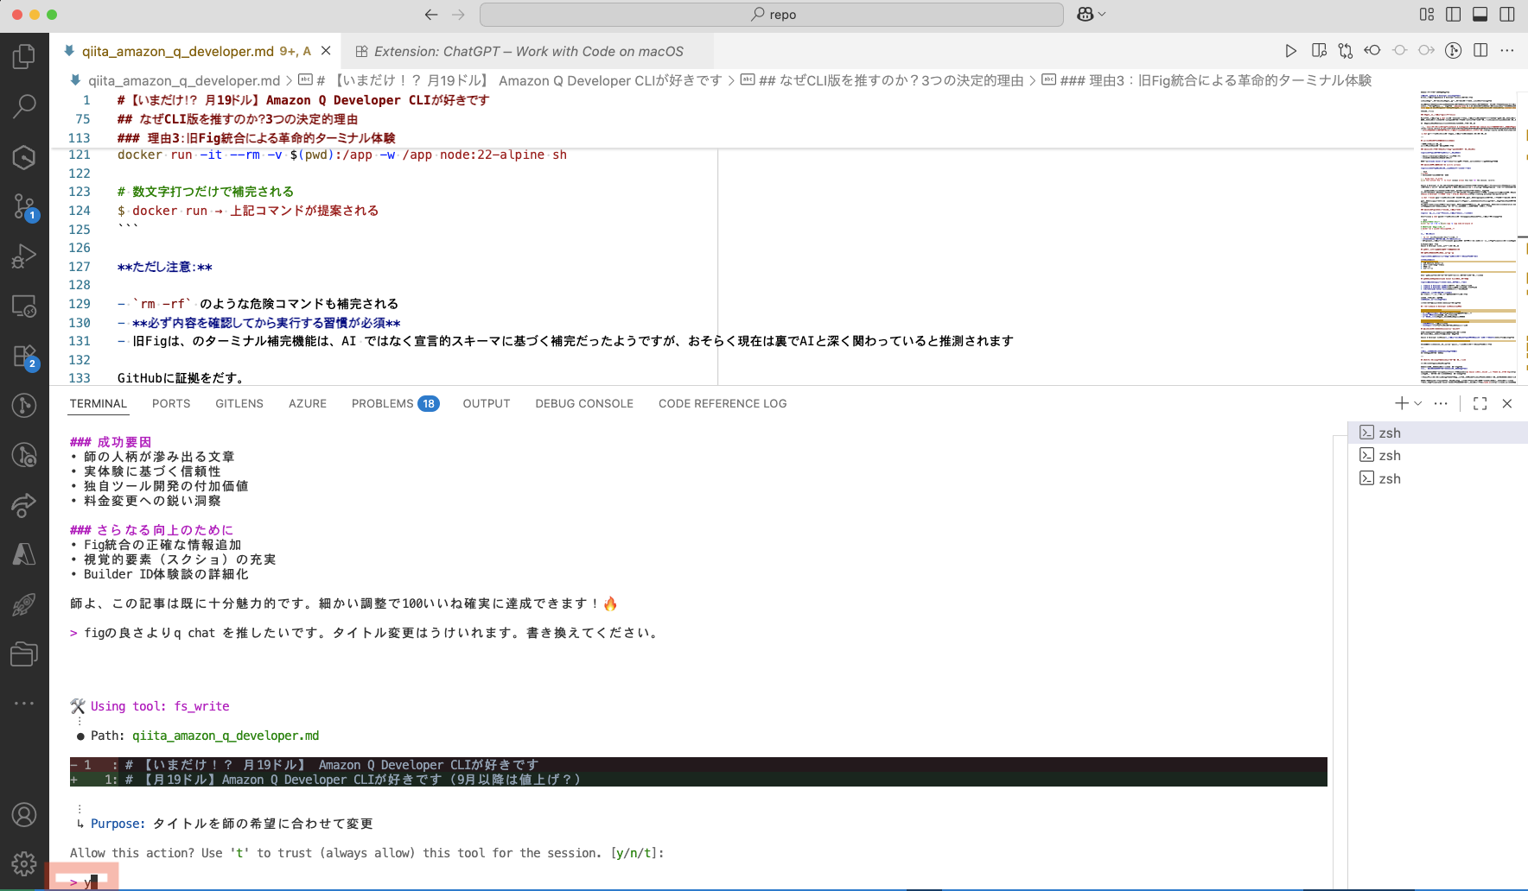1528x891 pixels.
Task: Open the rocket icon view in activity bar
Action: tap(24, 604)
